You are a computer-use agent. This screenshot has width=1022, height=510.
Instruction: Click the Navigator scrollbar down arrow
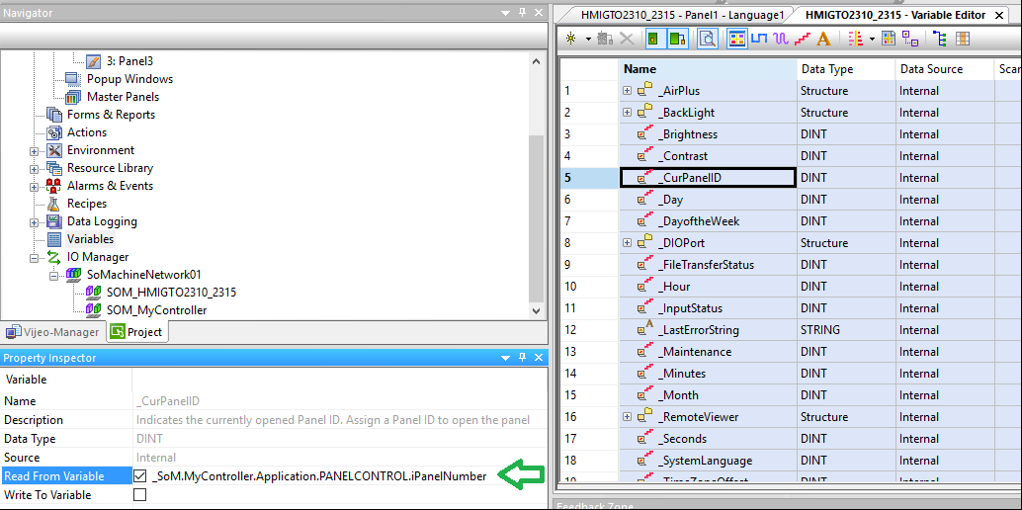tap(537, 311)
